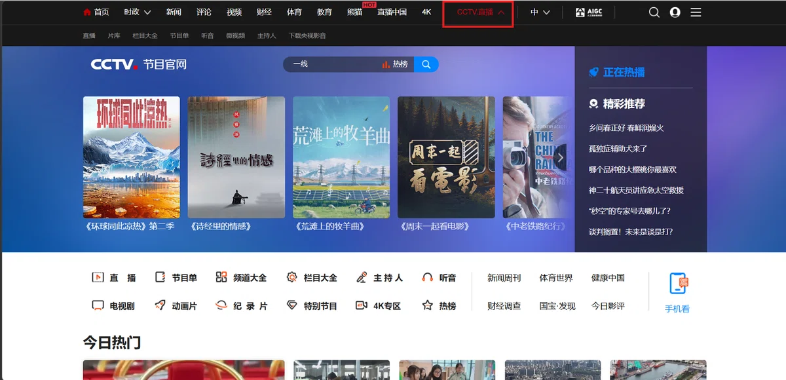Click the 主持人 microphone icon
The height and width of the screenshot is (380, 786).
pos(362,278)
